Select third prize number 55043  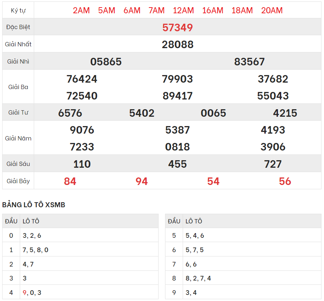point(273,96)
